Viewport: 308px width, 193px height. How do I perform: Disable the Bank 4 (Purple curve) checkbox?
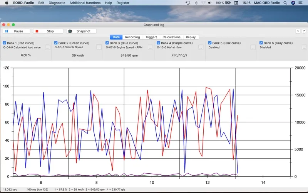tap(159, 43)
